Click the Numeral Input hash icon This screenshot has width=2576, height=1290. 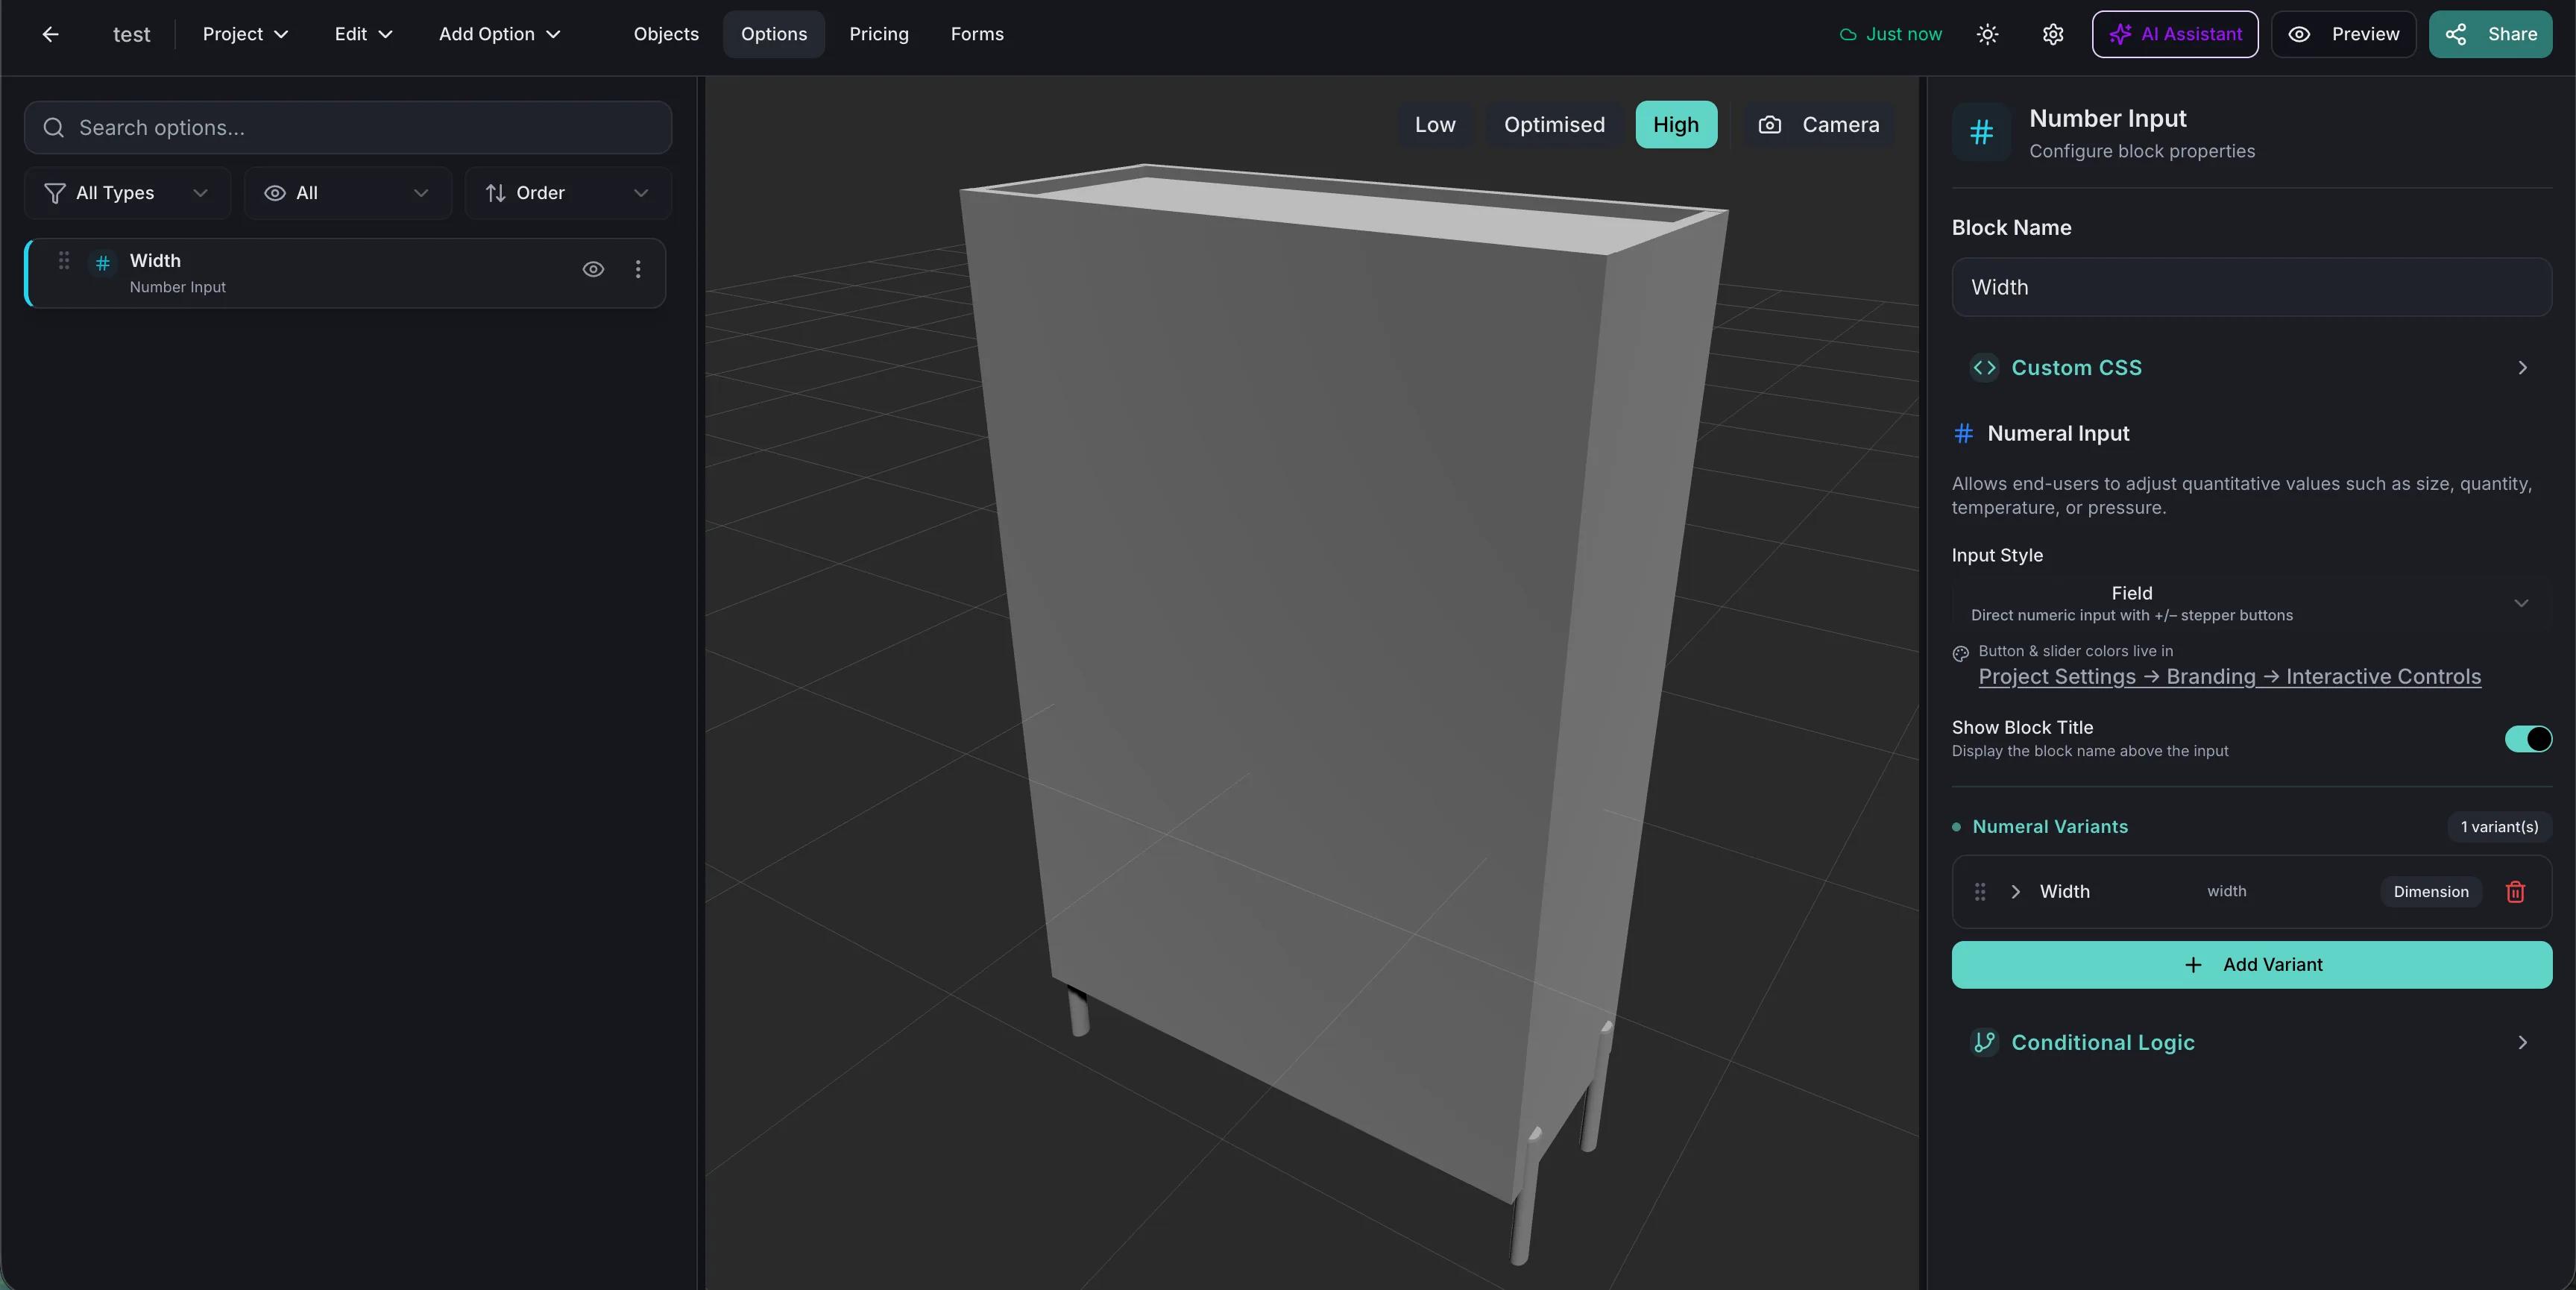coord(1963,433)
